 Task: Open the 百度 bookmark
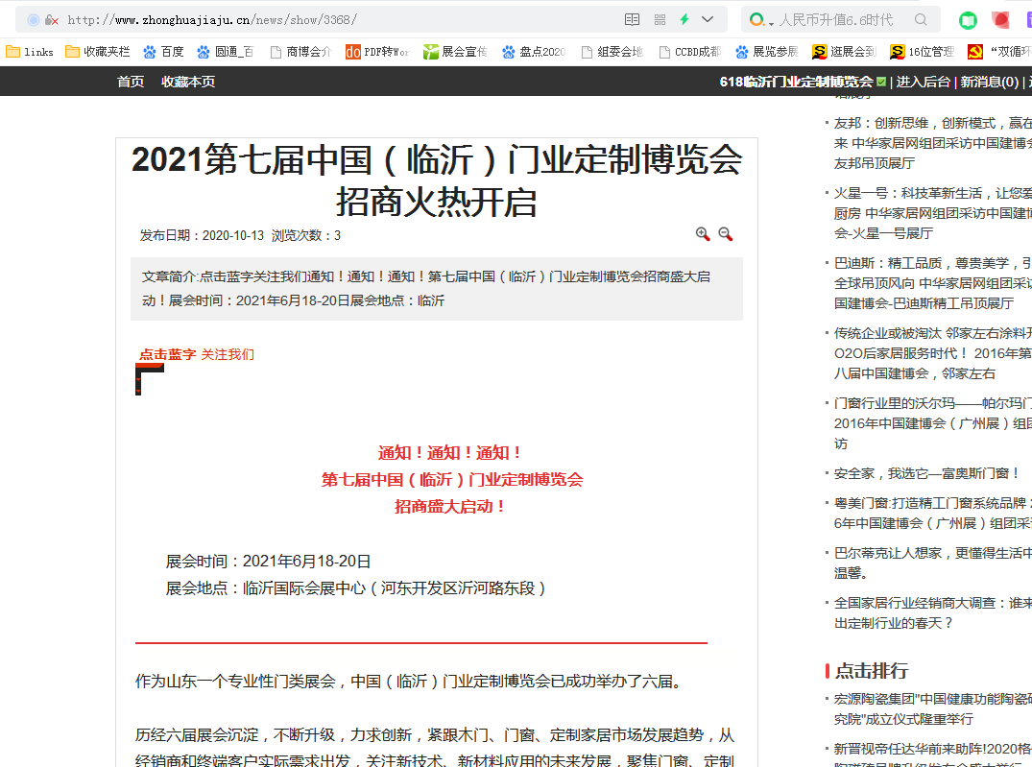163,52
